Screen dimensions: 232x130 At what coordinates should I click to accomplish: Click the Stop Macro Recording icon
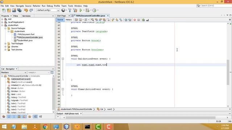[138, 20]
